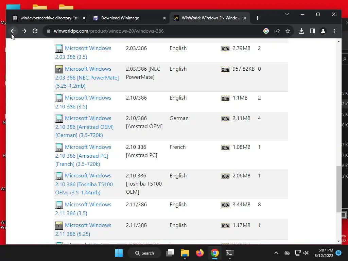
Task: Launch File Explorer from taskbar
Action: [185, 253]
